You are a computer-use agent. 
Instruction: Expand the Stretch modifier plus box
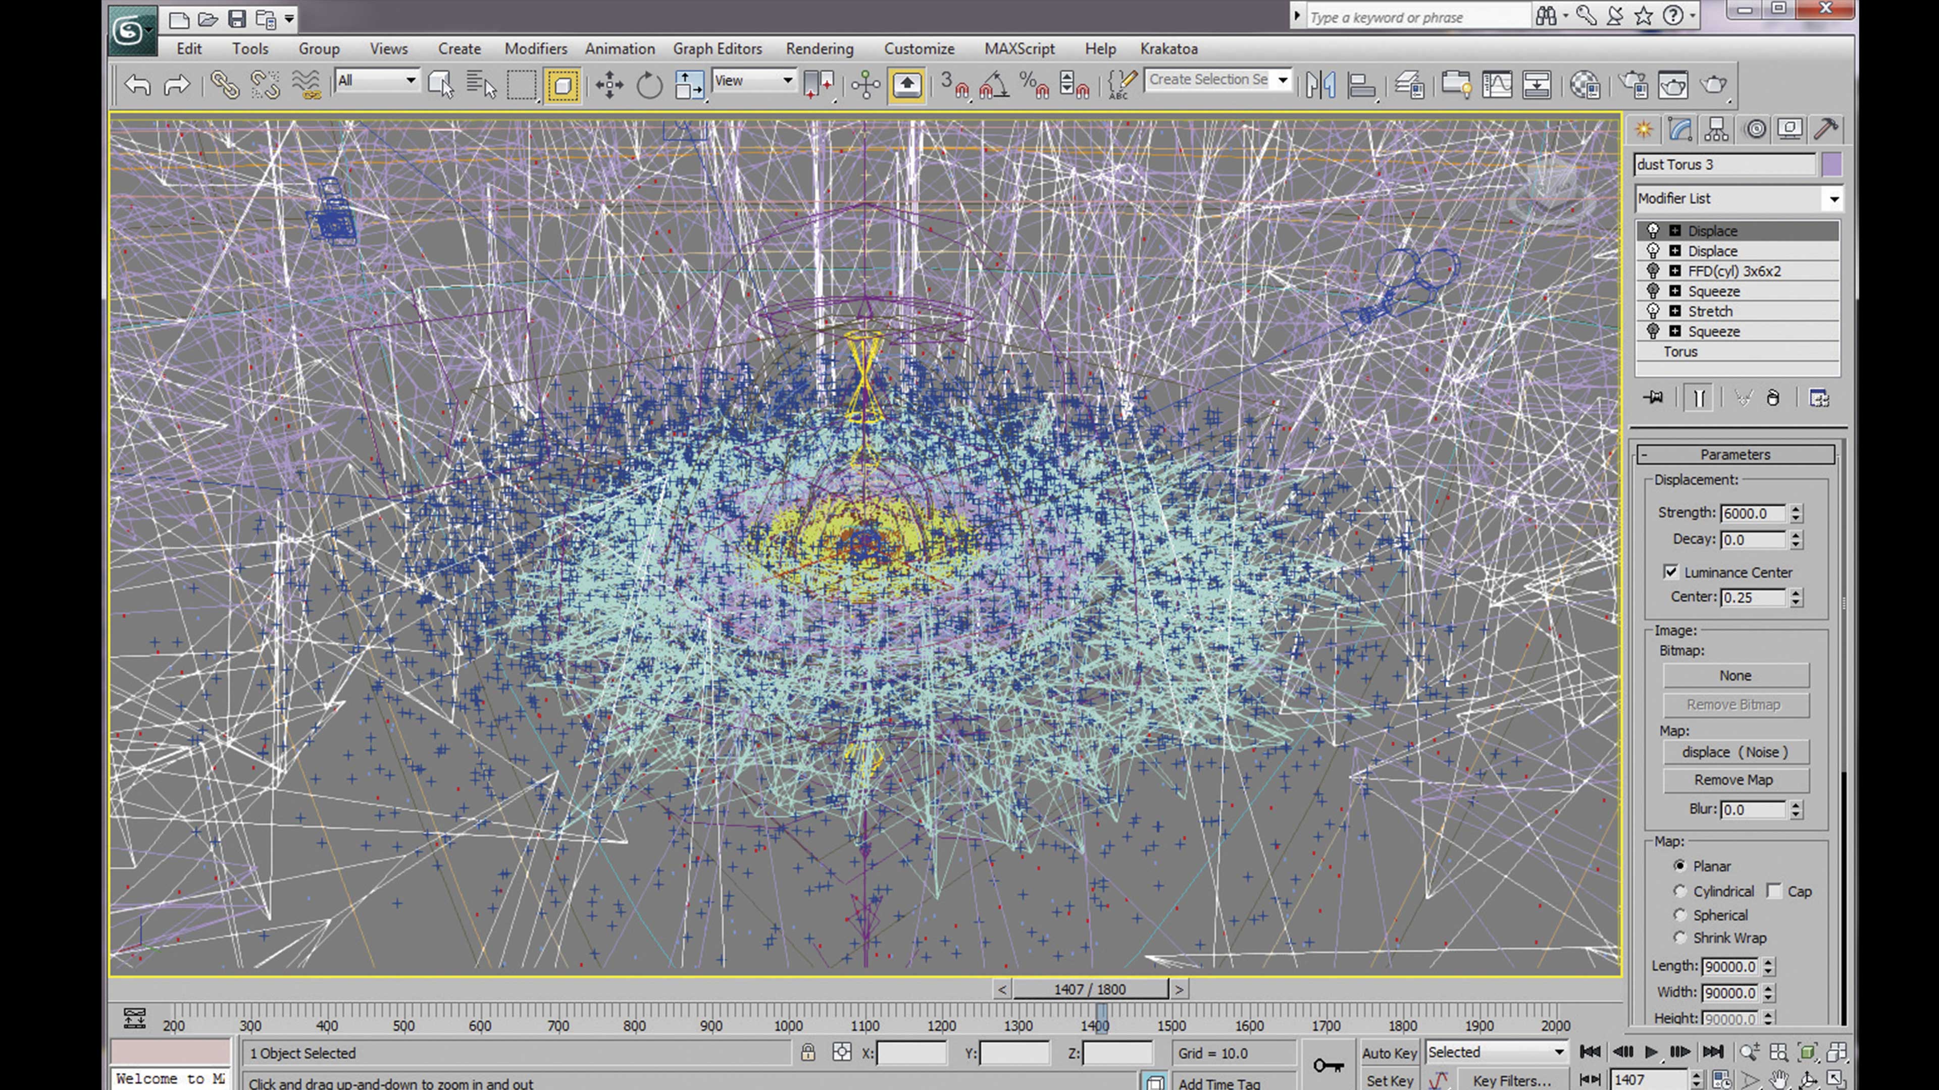tap(1675, 311)
